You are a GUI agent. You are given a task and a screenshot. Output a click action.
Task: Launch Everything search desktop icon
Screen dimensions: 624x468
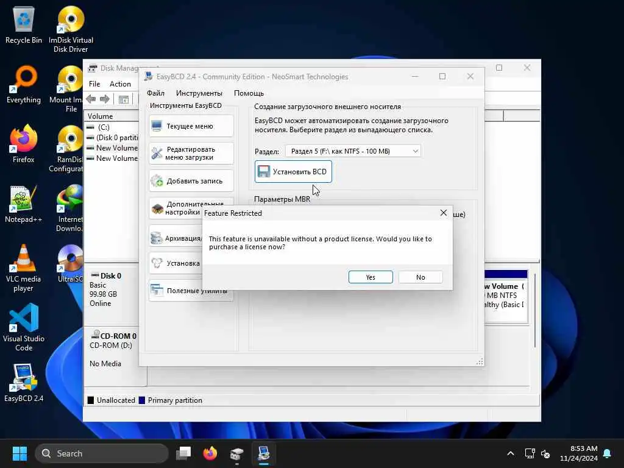click(24, 84)
